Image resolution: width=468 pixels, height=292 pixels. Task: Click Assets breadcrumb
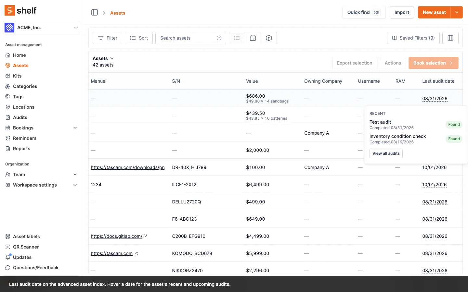[x=118, y=13]
